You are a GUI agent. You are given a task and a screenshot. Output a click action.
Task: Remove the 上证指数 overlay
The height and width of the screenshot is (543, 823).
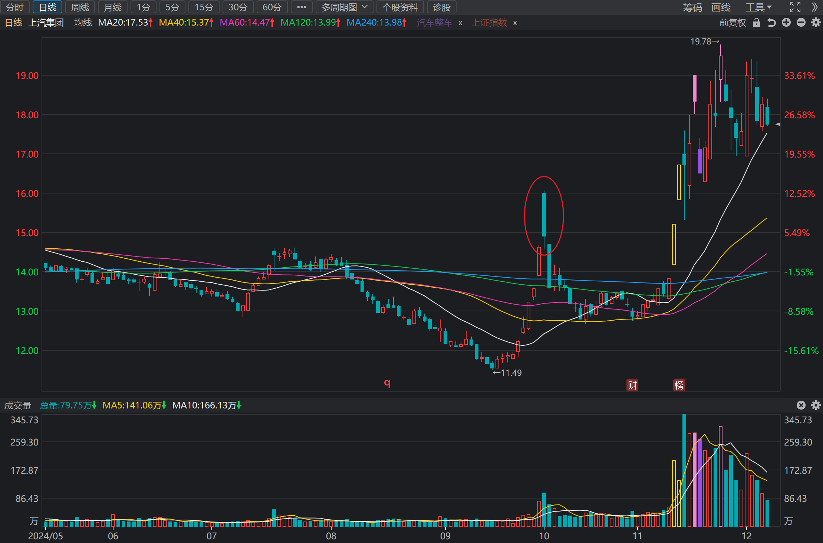click(x=515, y=23)
